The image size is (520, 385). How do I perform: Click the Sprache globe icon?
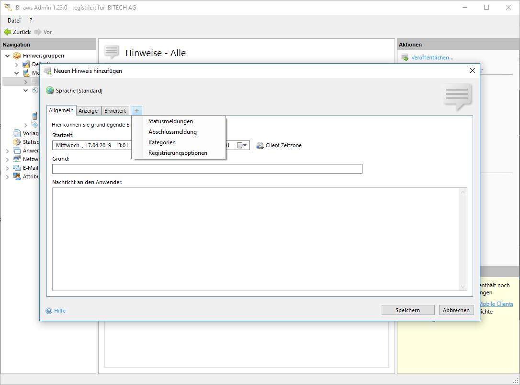click(x=50, y=91)
